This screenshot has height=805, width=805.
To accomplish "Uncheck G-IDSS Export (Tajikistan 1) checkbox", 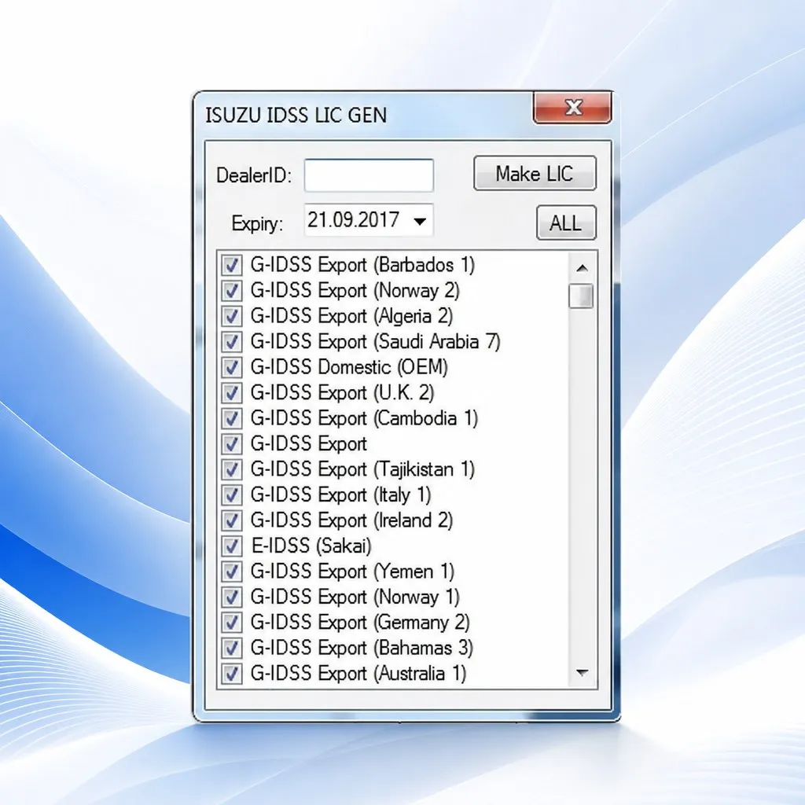I will point(231,470).
